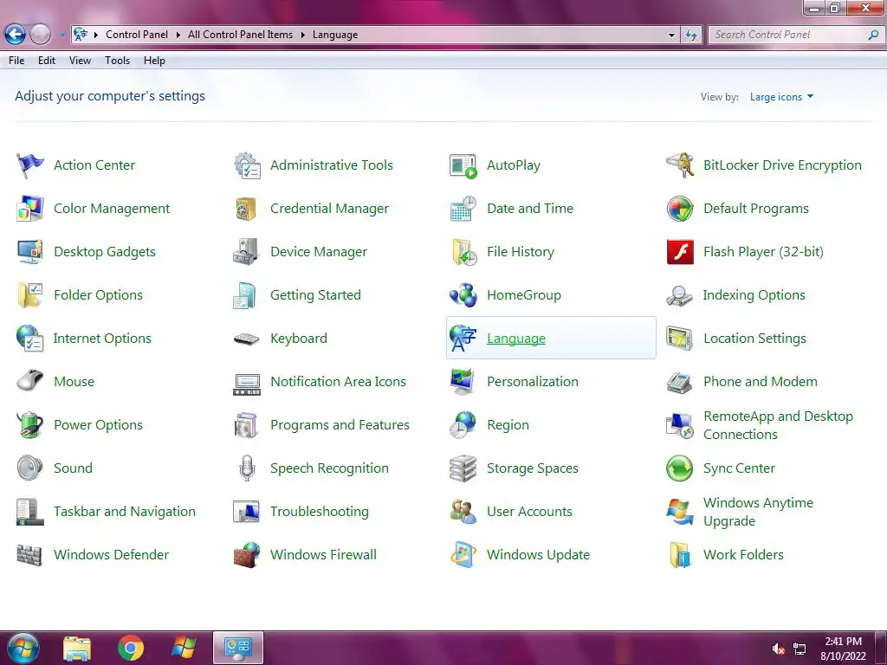887x665 pixels.
Task: Open the Work Folders link
Action: (743, 555)
